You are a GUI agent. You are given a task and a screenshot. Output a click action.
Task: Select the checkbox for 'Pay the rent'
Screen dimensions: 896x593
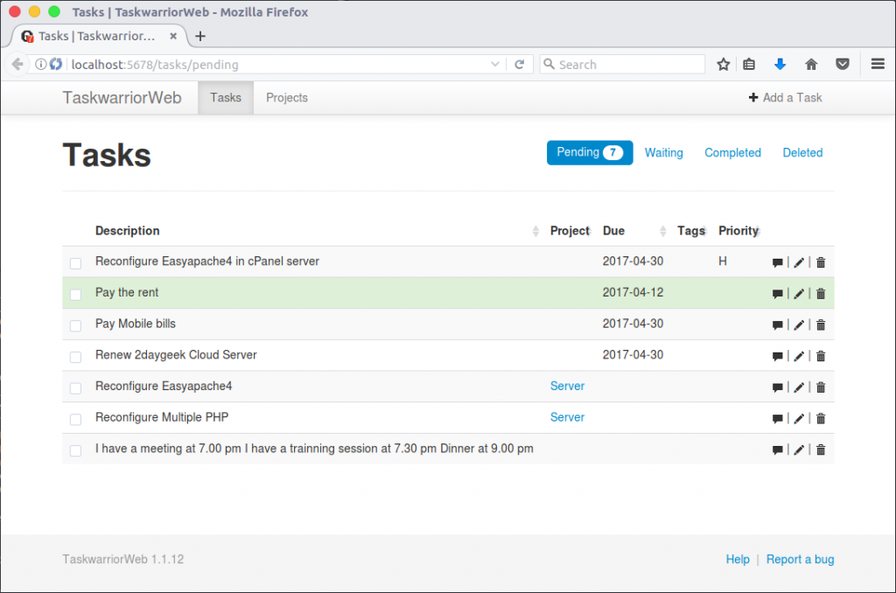click(75, 294)
